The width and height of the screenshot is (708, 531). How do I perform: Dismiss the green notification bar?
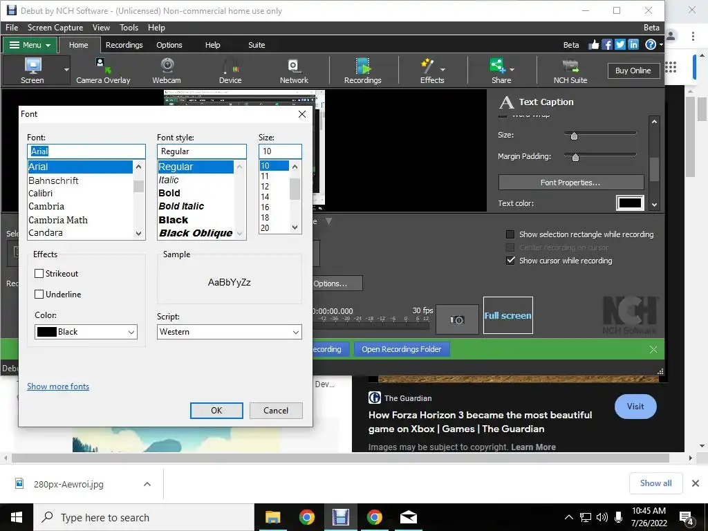(x=653, y=349)
